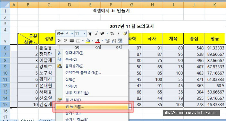Increase font size in the mini toolbar

pyautogui.click(x=90, y=34)
